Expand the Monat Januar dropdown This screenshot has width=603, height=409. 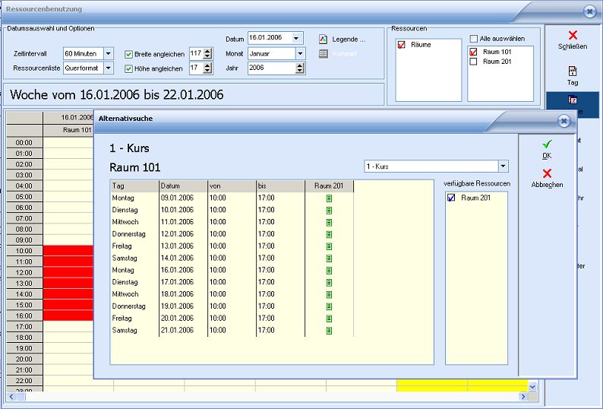coord(300,53)
